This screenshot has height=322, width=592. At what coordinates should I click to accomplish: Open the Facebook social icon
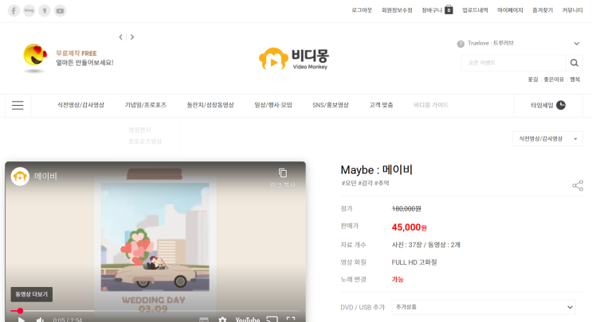point(14,10)
